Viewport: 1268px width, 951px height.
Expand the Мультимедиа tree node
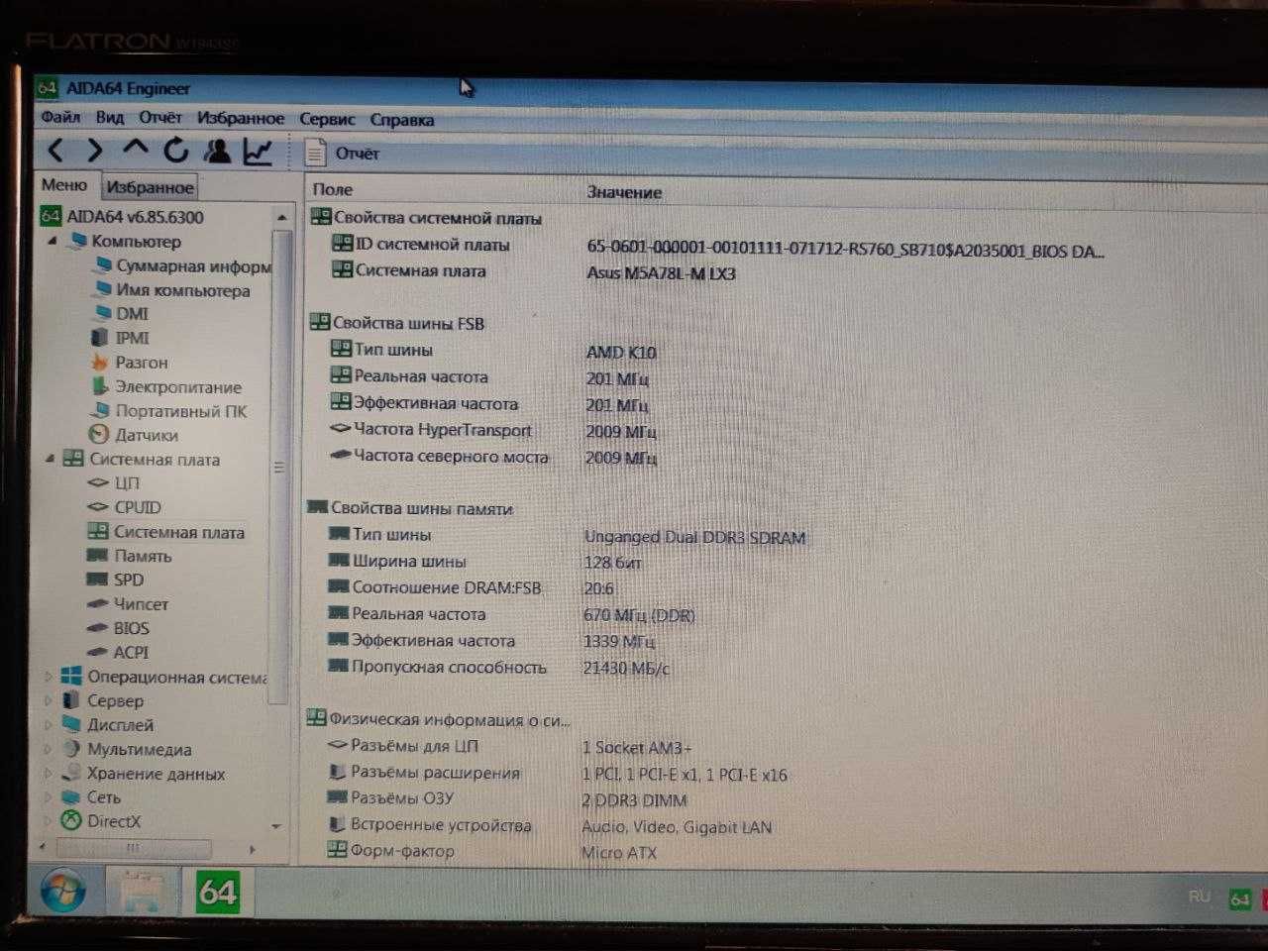pos(49,749)
